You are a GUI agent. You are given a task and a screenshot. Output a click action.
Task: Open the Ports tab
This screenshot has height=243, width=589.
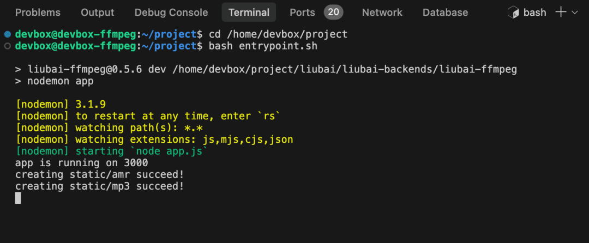(x=302, y=13)
